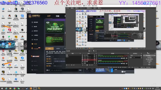Toggle visibility eye of the desktop capture source
Viewport: 161px width, 90px height.
[94, 63]
